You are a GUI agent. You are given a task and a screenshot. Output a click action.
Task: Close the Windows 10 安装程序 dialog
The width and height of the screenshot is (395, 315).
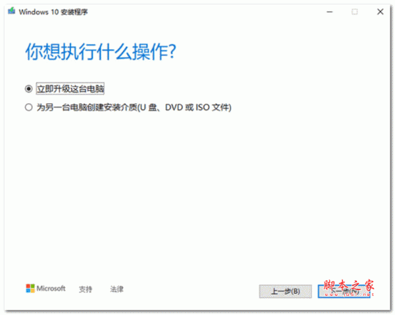pos(380,12)
